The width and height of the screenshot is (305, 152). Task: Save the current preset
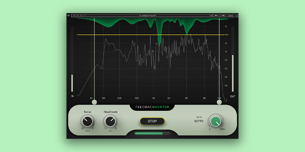(231, 15)
